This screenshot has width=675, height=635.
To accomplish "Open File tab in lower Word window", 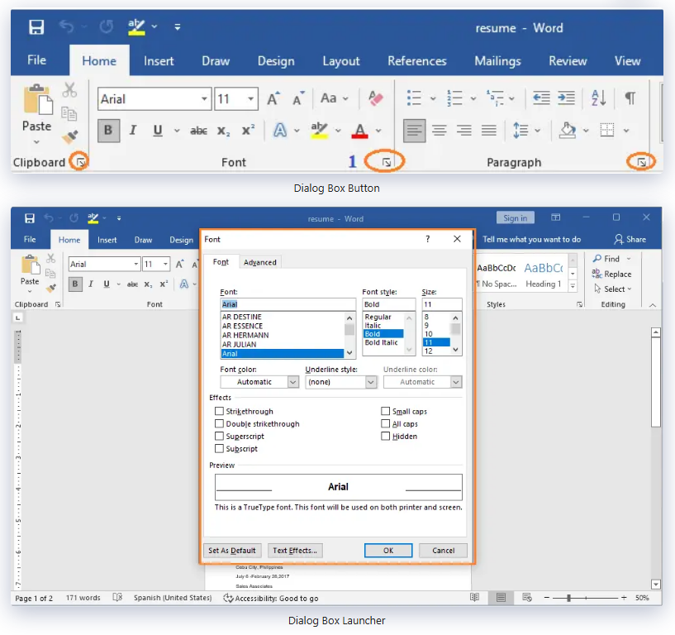I will point(30,240).
